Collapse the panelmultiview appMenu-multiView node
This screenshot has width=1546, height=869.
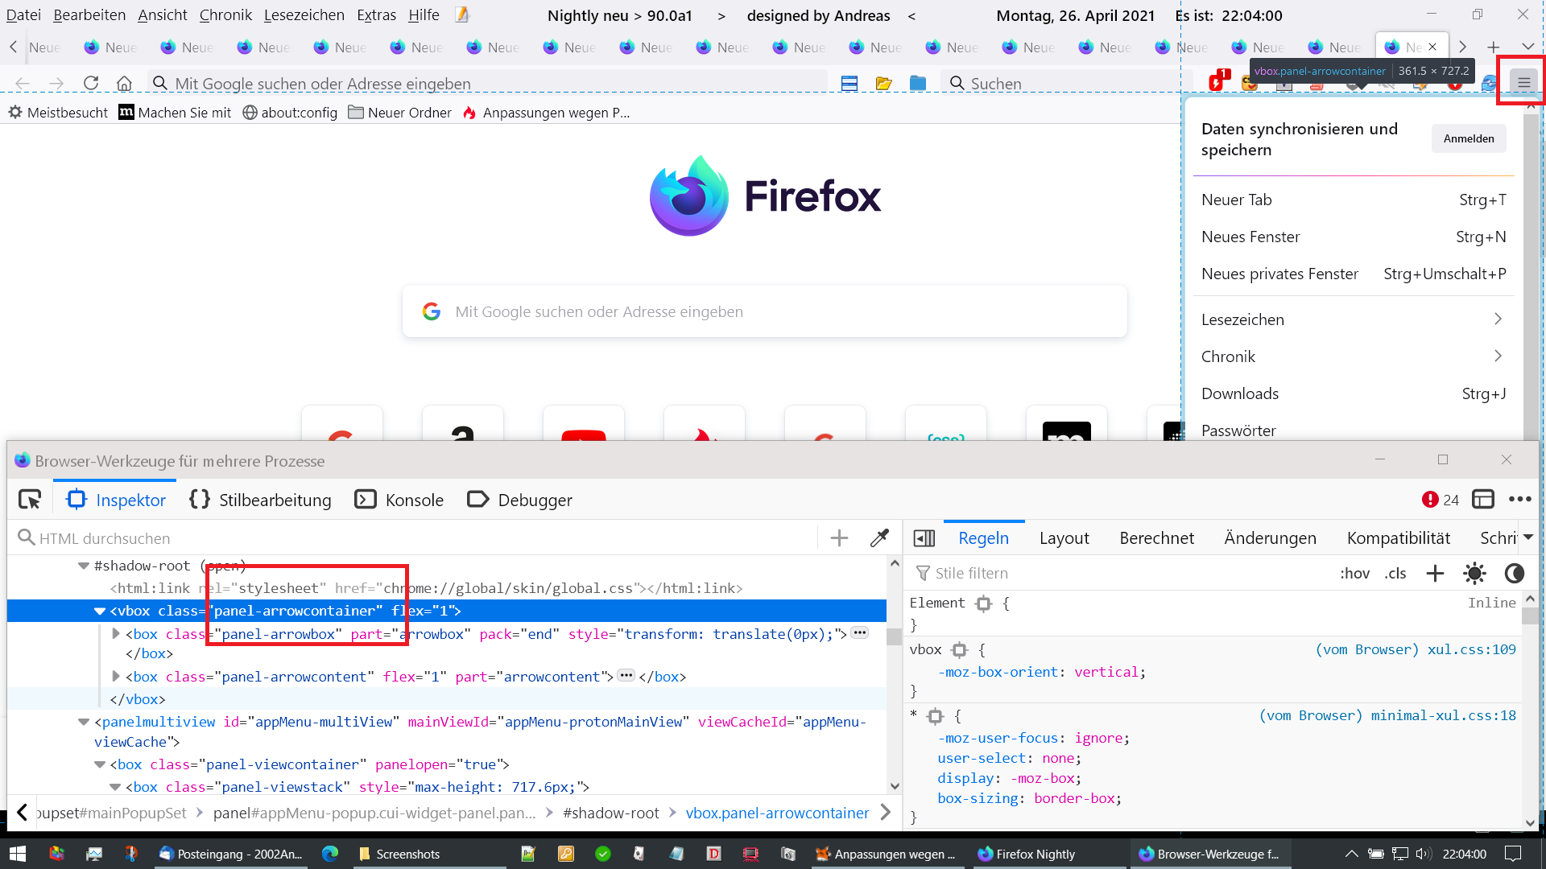tap(84, 722)
